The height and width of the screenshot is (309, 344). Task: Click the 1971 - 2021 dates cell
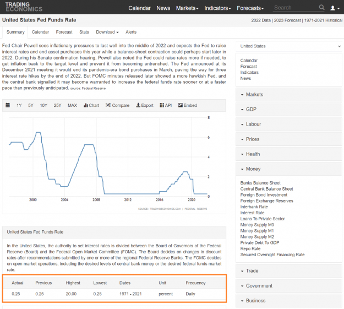click(130, 294)
